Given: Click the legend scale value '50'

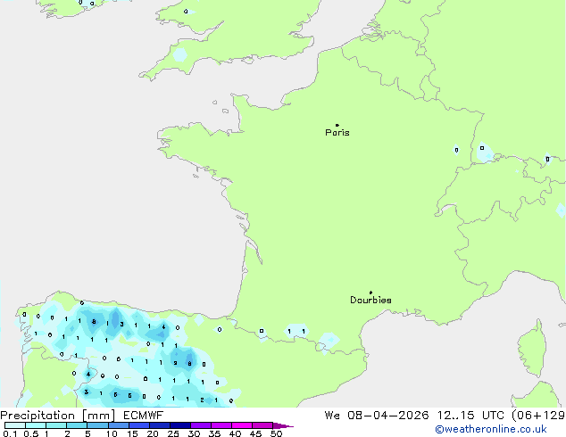Looking at the screenshot, I should [x=276, y=433].
